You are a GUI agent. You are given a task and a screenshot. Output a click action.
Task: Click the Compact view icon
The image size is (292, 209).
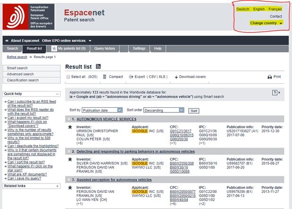[105, 77]
